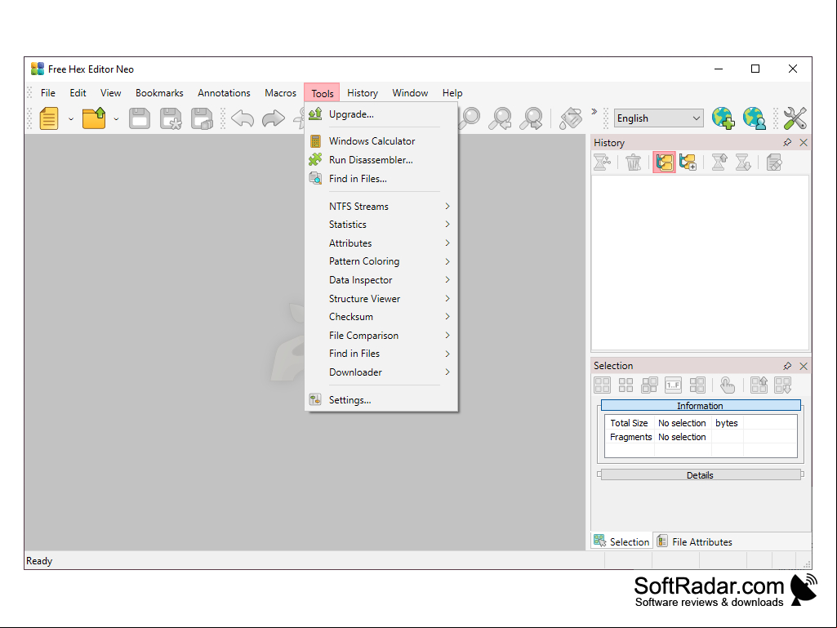Open the Macros menu
Screen dimensions: 837x628
280,93
